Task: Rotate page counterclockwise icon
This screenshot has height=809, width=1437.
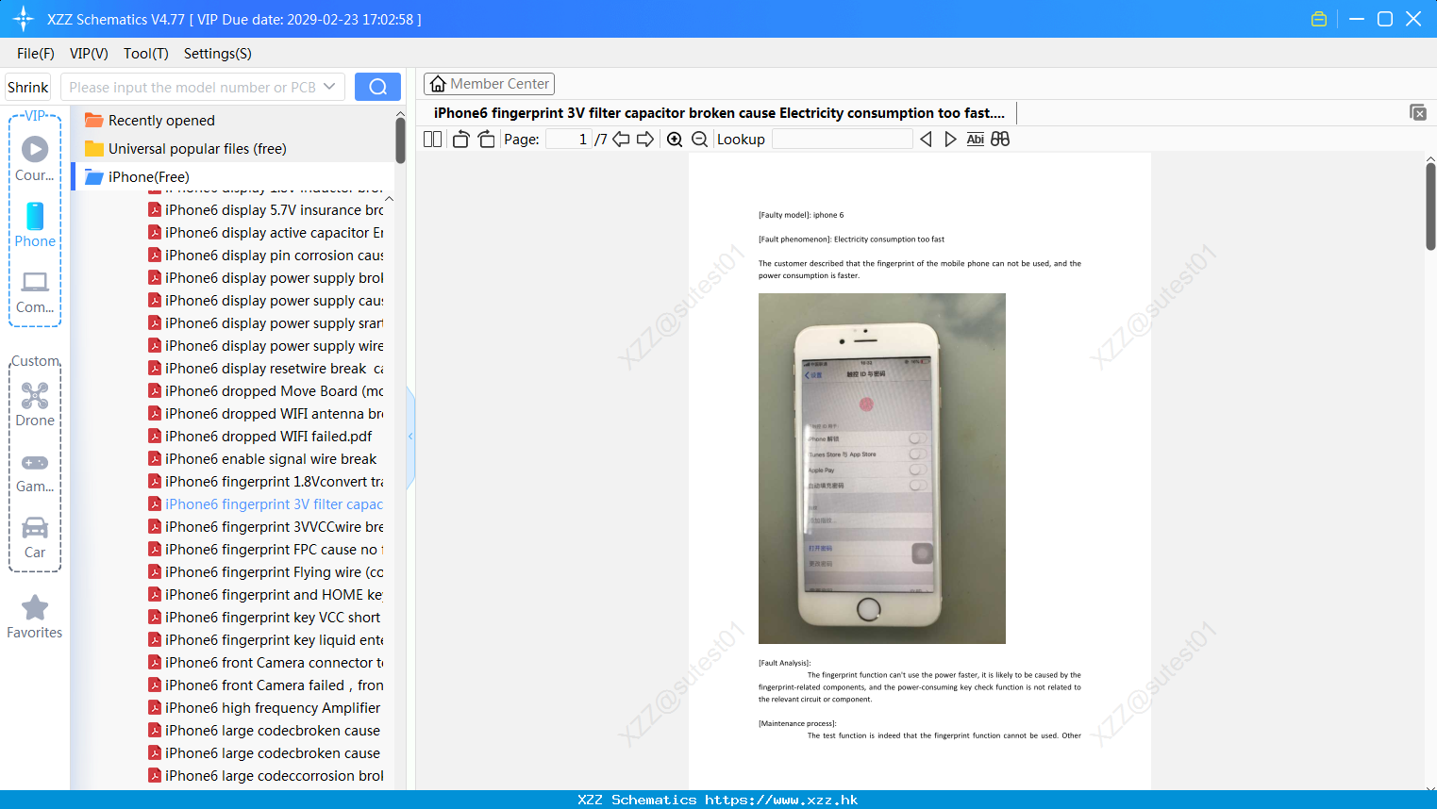Action: pyautogui.click(x=460, y=140)
